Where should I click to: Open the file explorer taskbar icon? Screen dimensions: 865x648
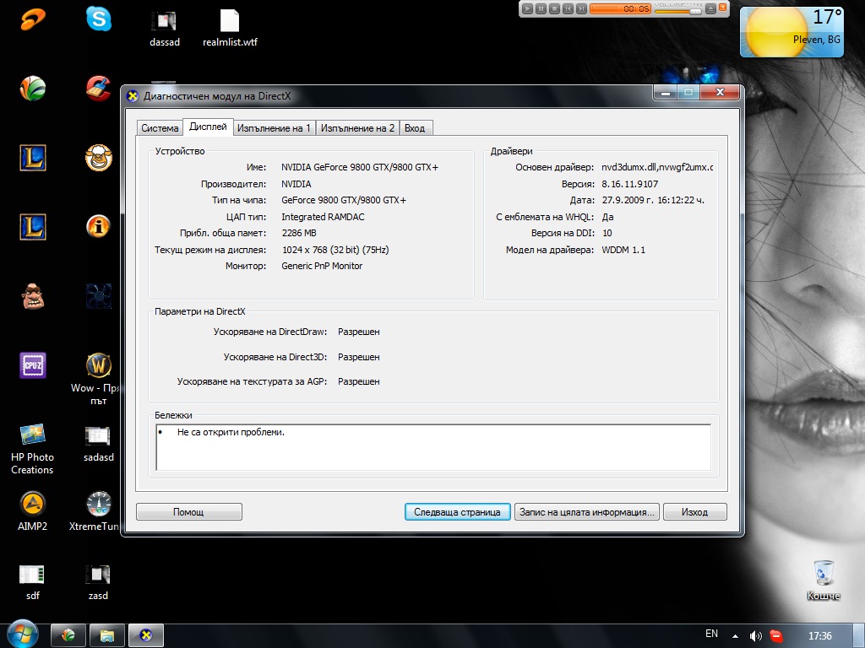pos(107,635)
